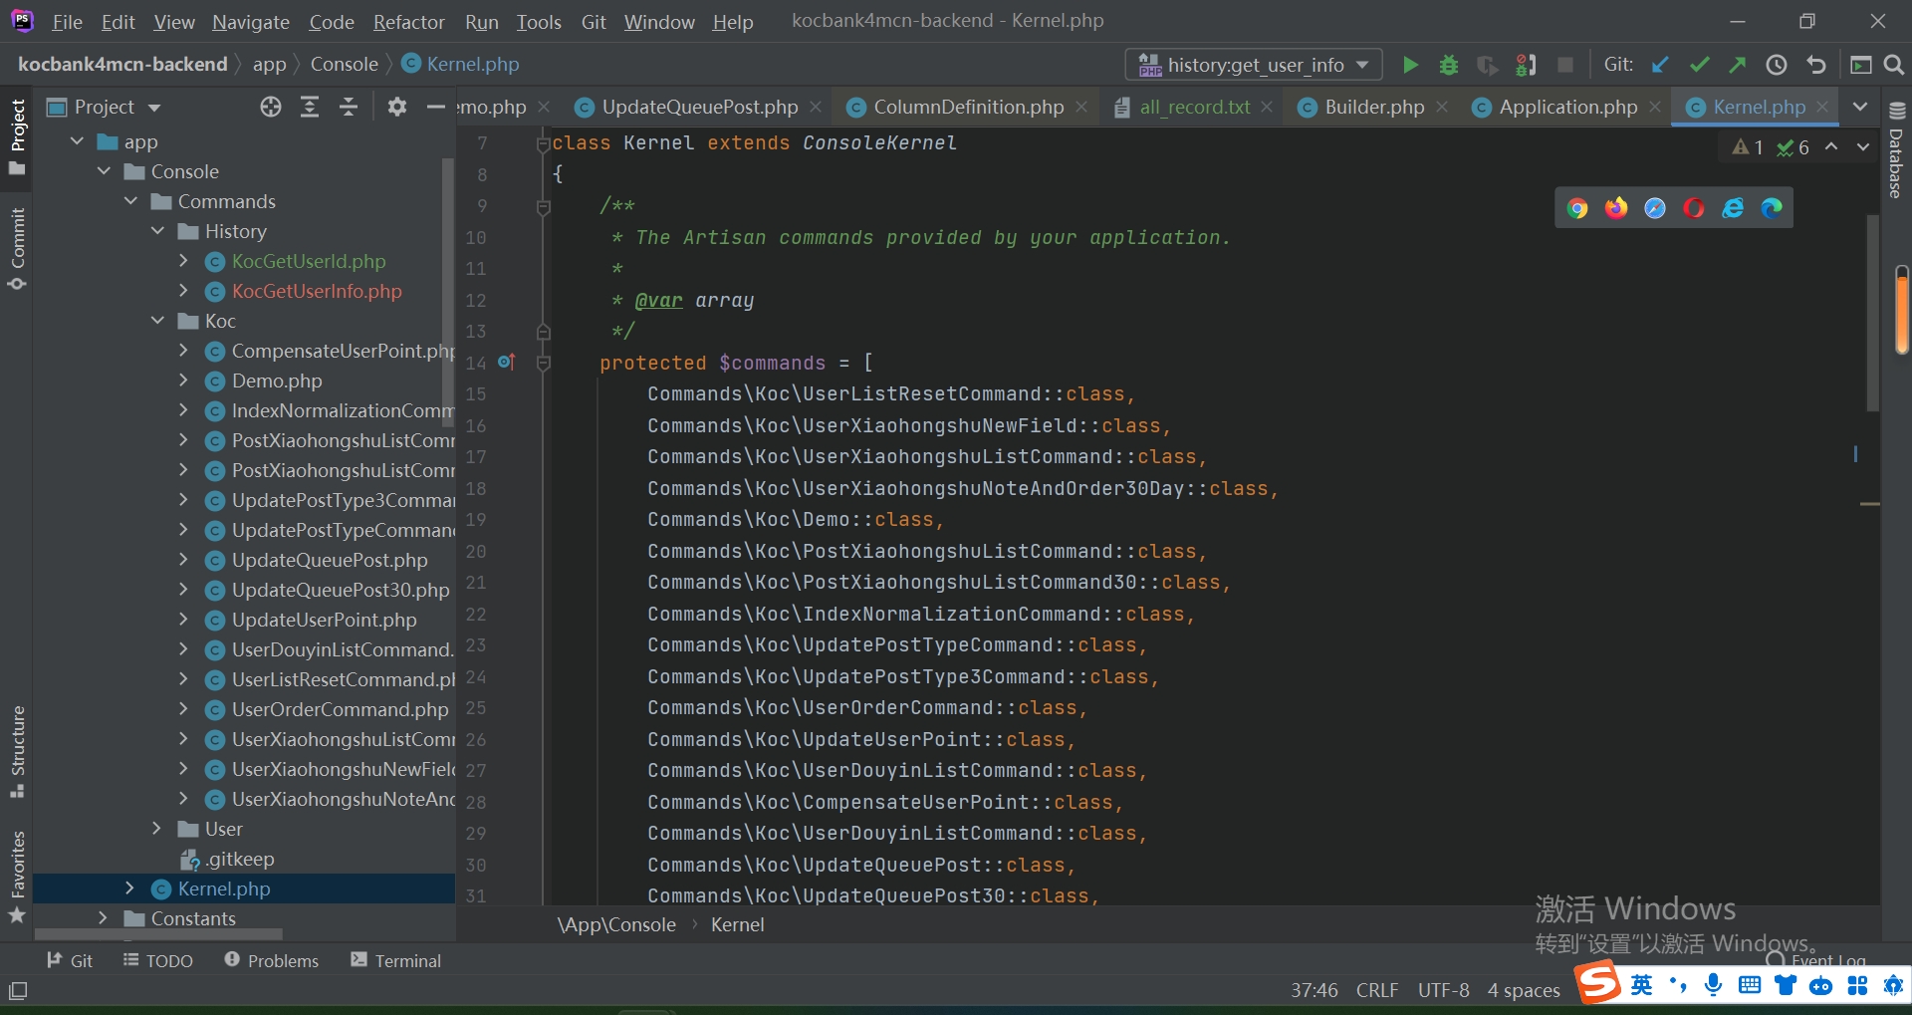
Task: Open in Chrome browser
Action: click(1577, 208)
